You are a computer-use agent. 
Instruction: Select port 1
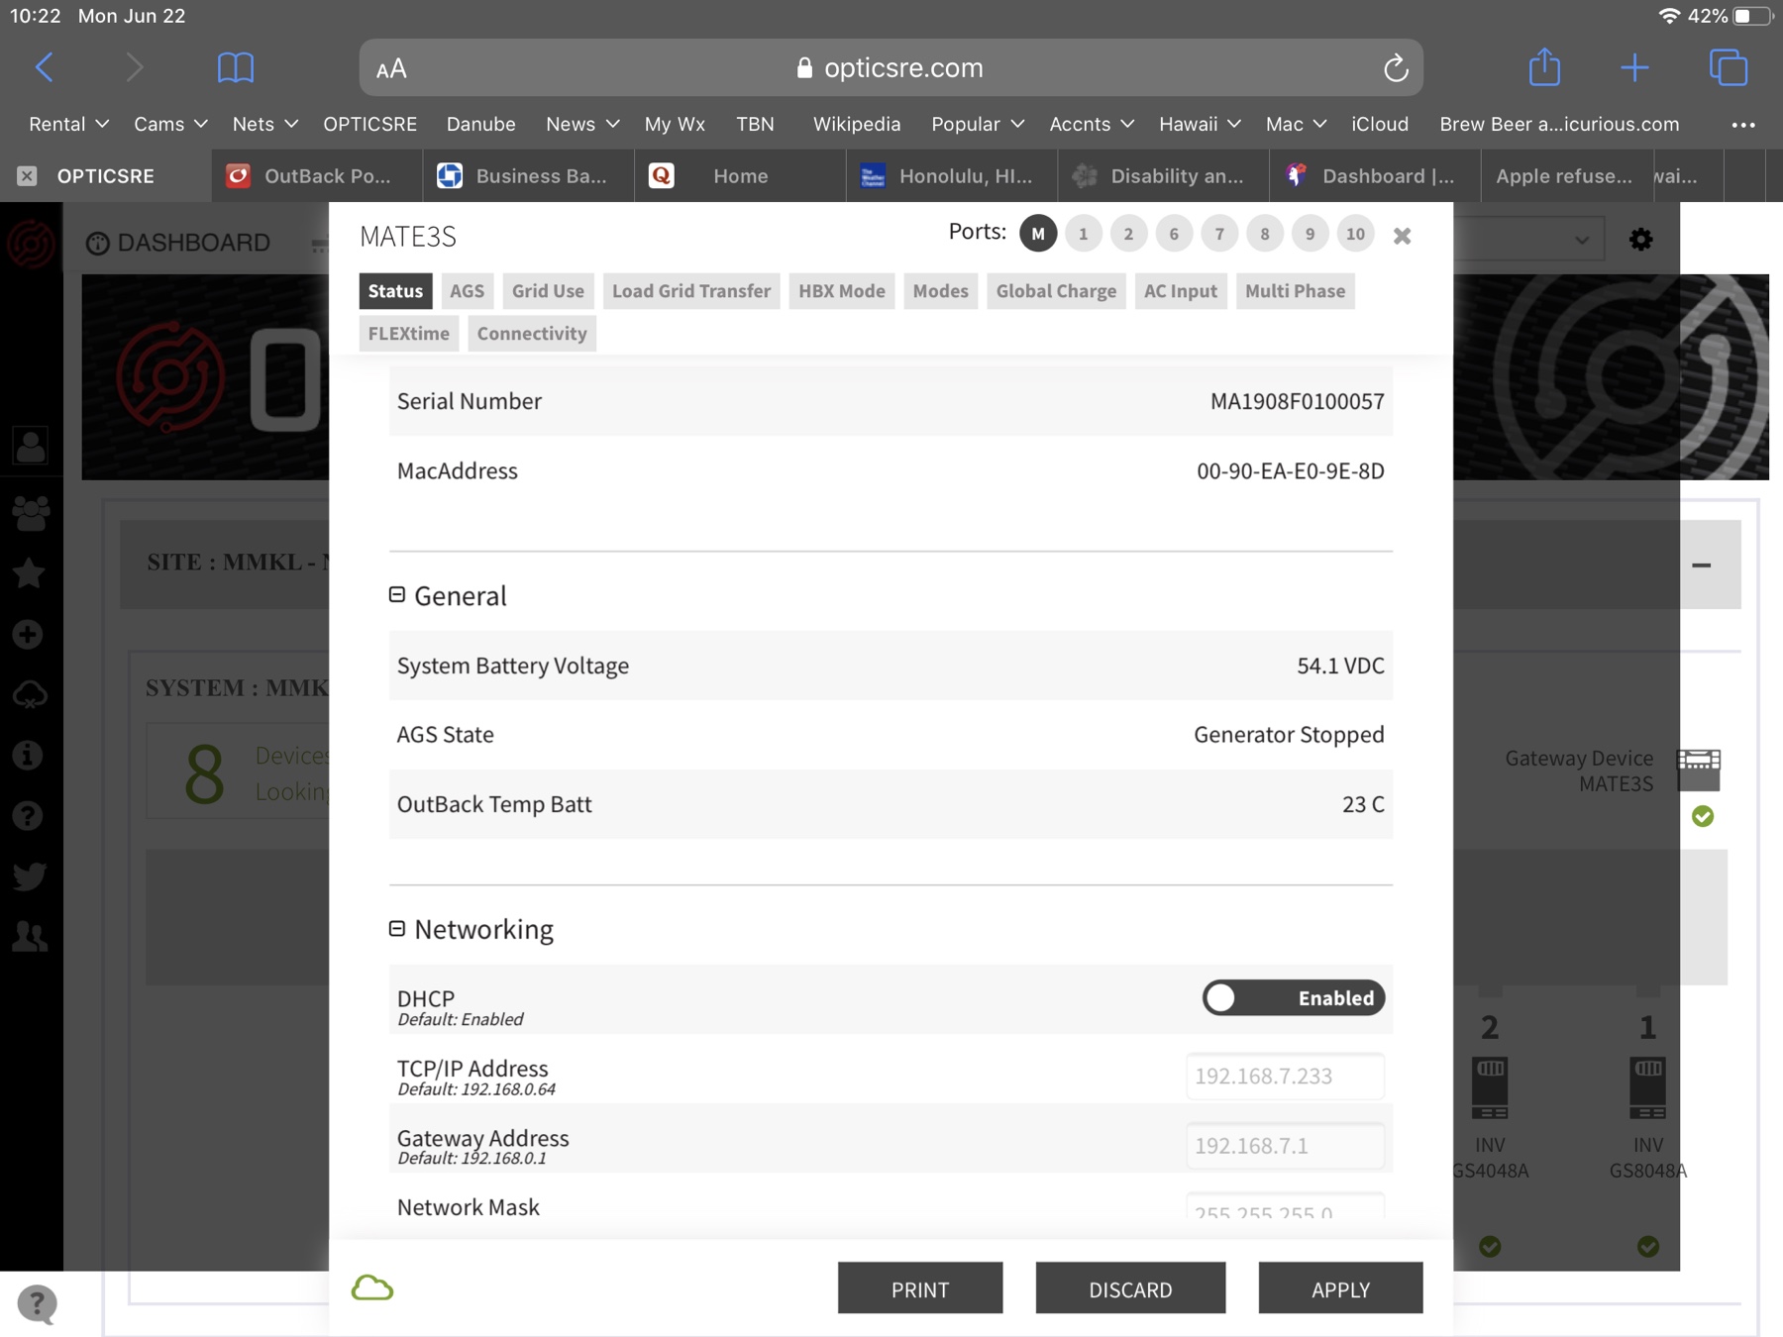pyautogui.click(x=1083, y=234)
